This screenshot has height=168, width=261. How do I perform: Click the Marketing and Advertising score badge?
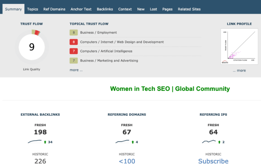(x=74, y=60)
